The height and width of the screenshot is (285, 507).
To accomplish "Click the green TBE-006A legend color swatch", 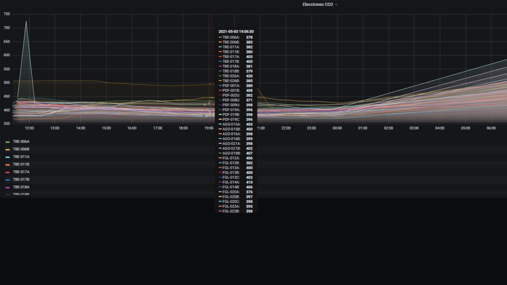I will [8, 142].
